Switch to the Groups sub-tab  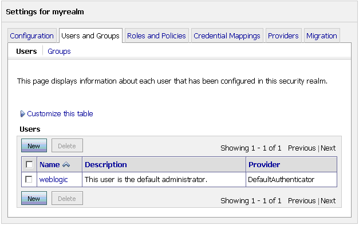(59, 52)
